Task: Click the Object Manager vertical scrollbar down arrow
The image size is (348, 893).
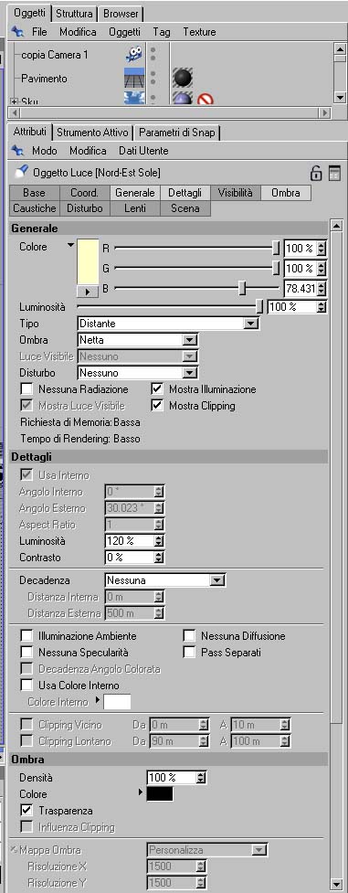Action: pos(340,98)
